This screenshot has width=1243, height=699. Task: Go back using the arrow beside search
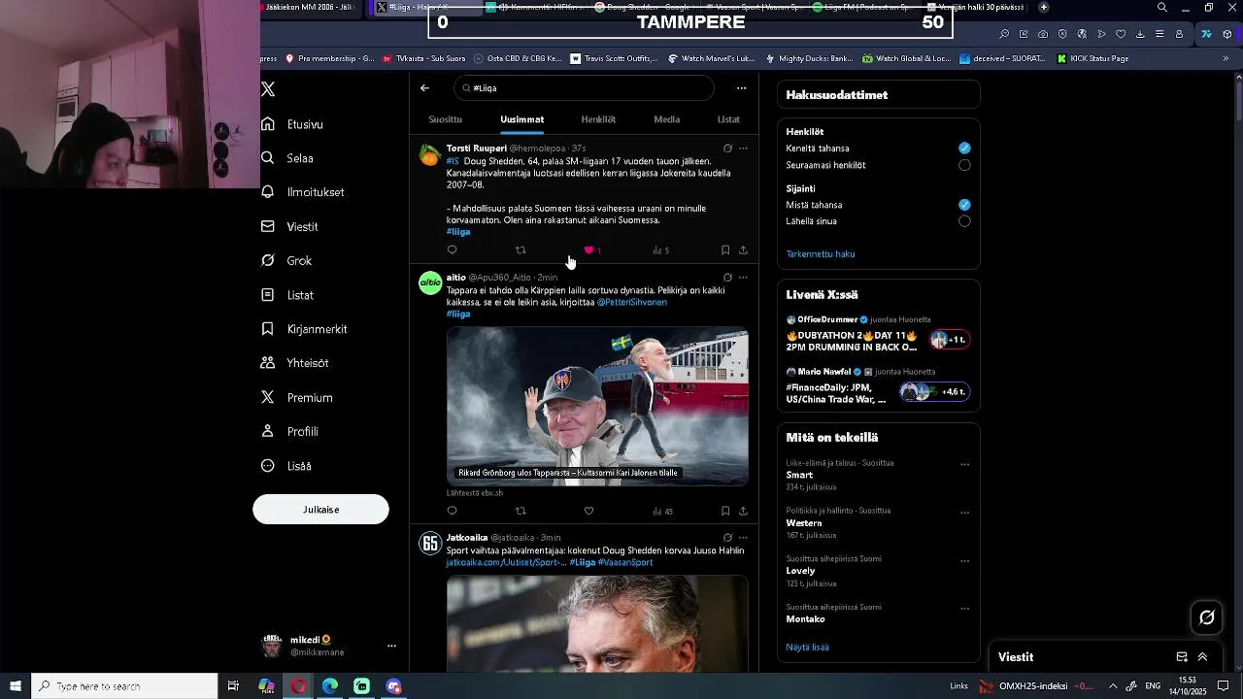[x=424, y=88]
